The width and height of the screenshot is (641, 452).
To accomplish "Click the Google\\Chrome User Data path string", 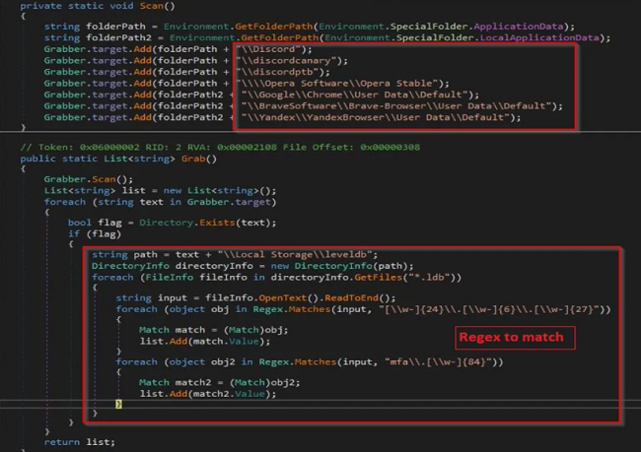I will pos(357,96).
